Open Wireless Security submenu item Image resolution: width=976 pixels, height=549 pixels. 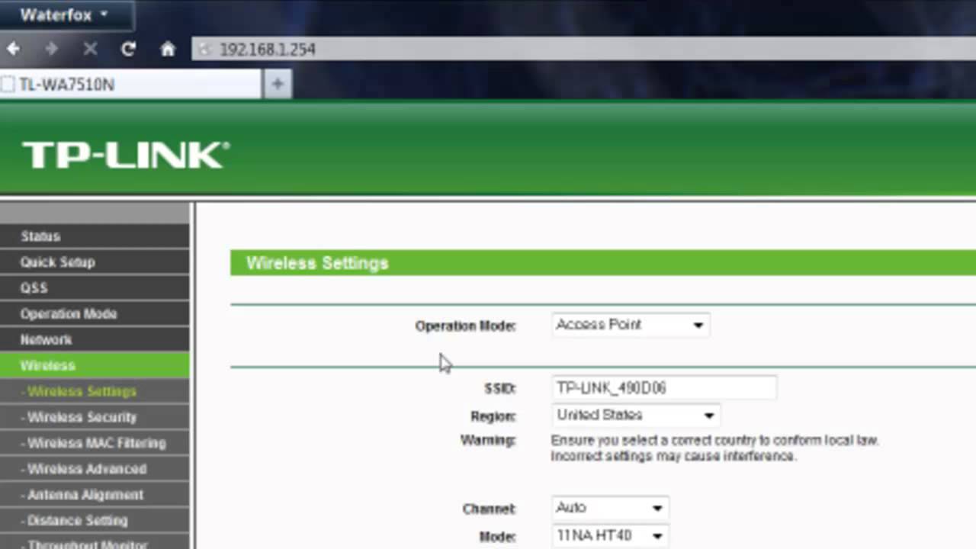click(95, 418)
